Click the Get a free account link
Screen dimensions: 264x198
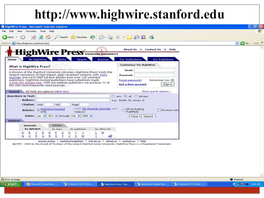pyautogui.click(x=133, y=84)
